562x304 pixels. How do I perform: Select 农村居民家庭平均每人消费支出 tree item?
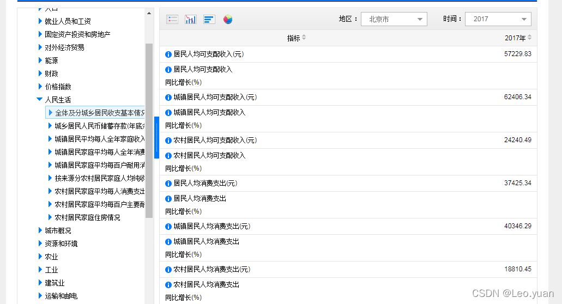[100, 191]
